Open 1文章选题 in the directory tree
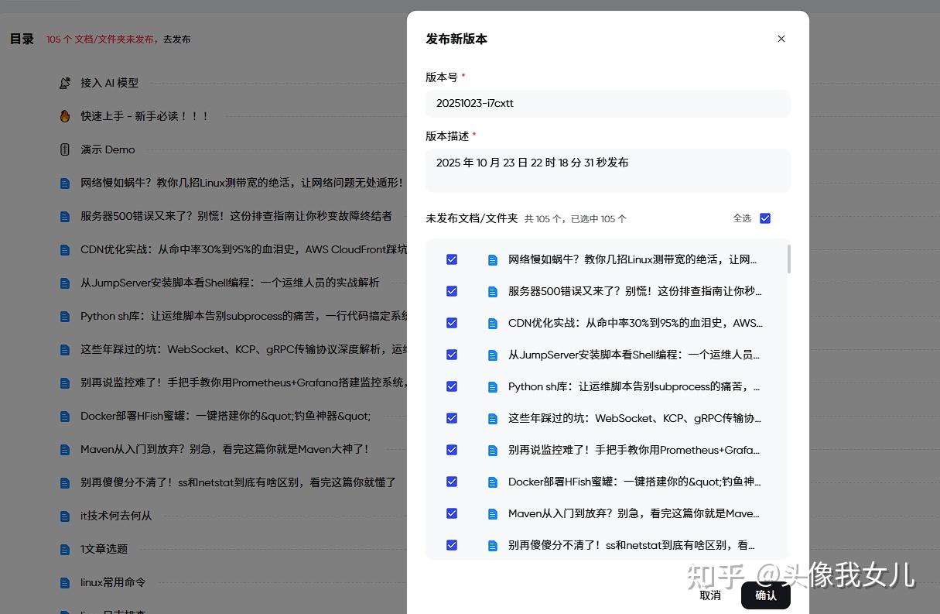 click(x=104, y=549)
